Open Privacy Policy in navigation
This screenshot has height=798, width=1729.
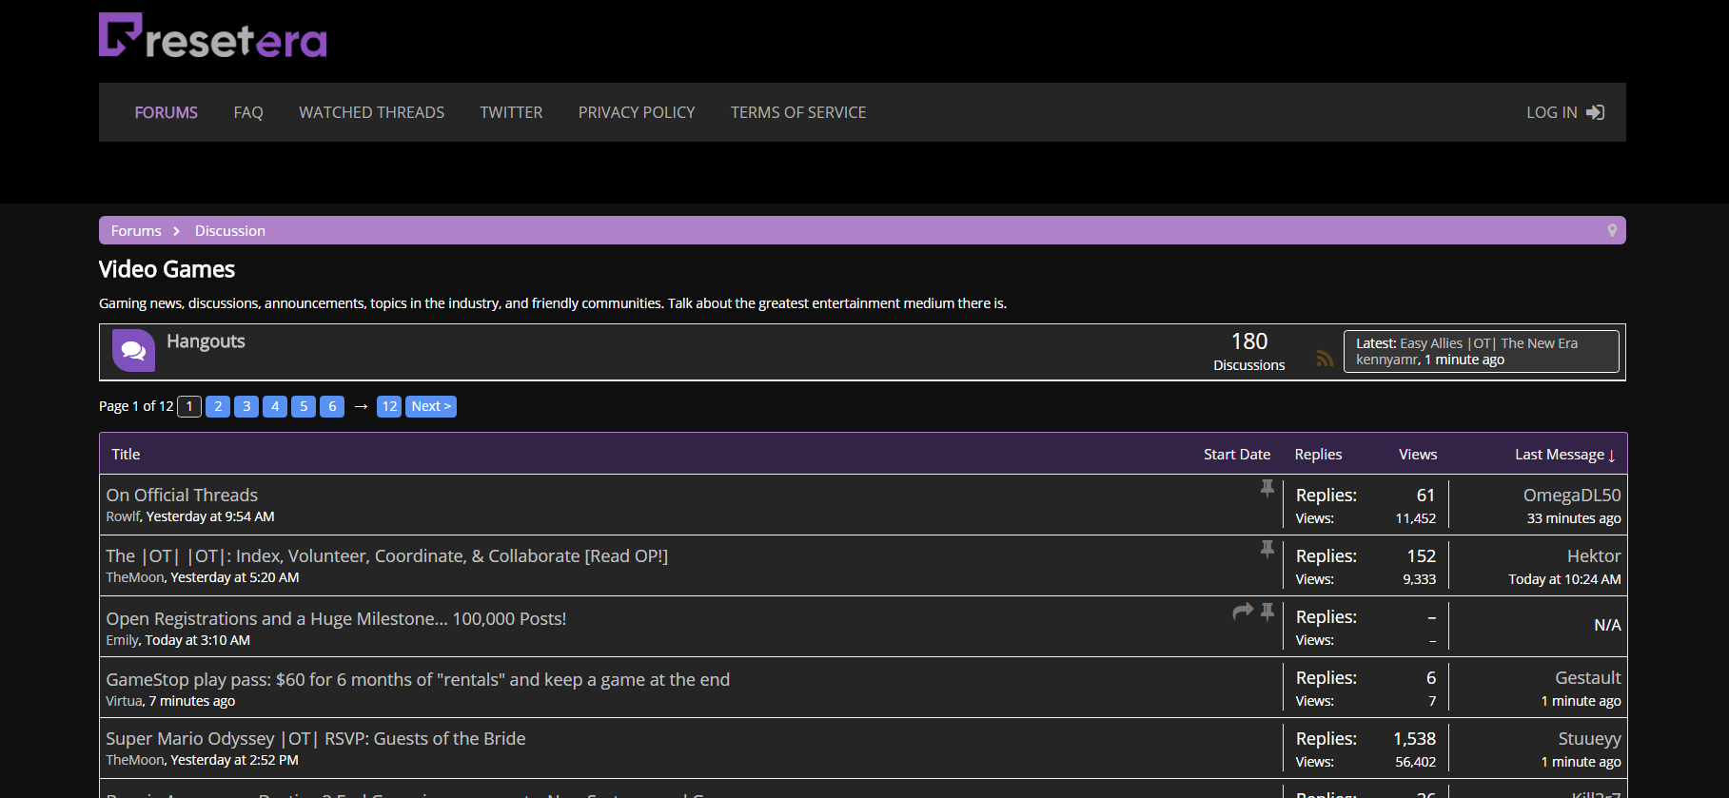coord(637,112)
